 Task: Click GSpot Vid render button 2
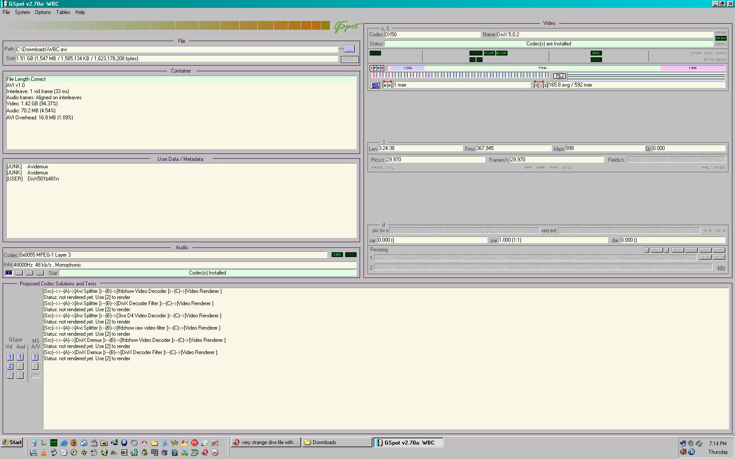tap(10, 366)
